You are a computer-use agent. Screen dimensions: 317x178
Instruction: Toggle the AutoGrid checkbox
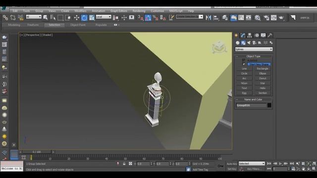(244, 60)
